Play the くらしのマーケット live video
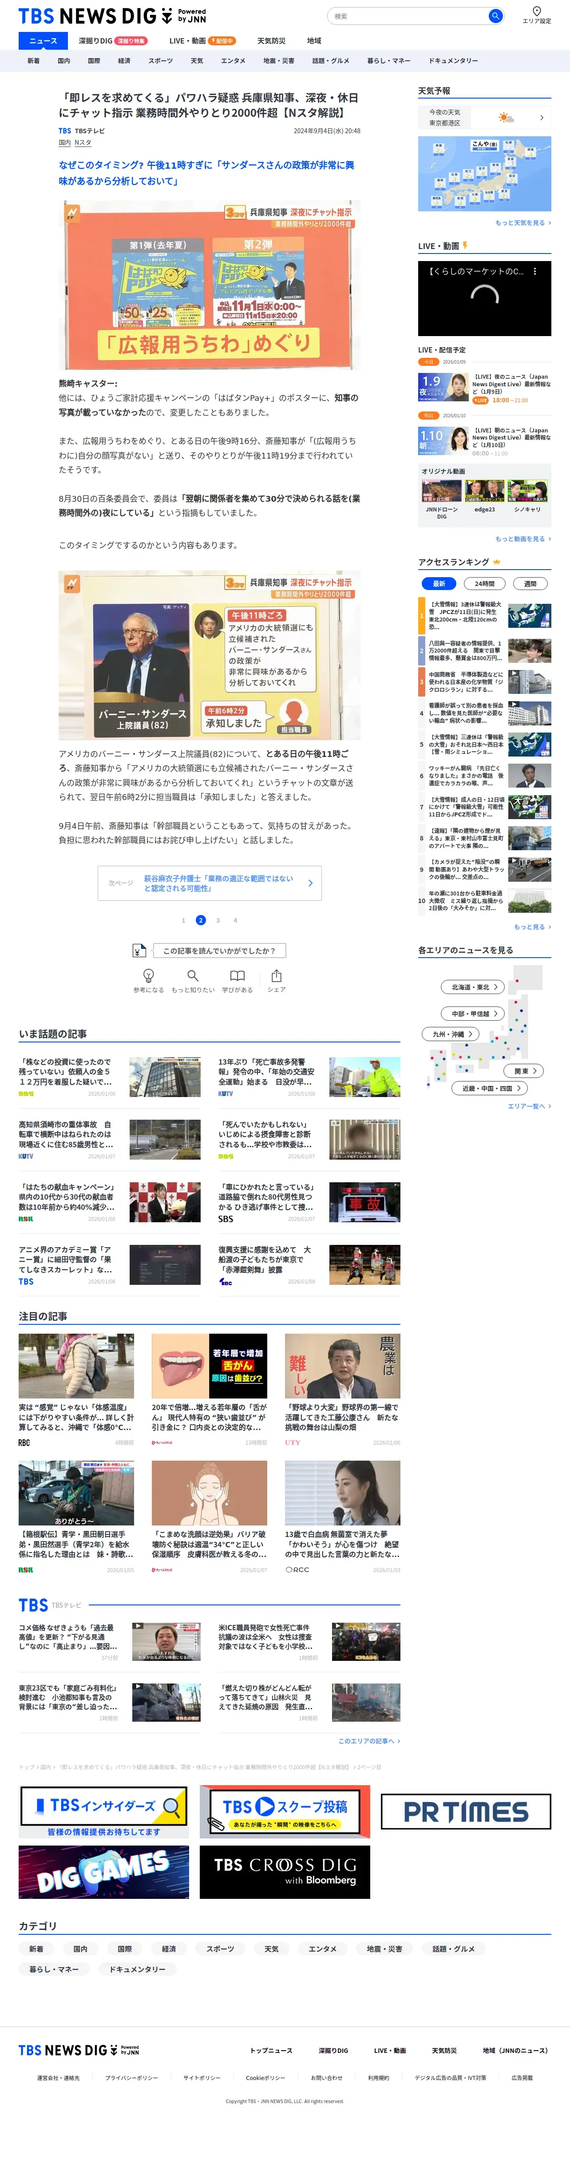 coord(484,298)
